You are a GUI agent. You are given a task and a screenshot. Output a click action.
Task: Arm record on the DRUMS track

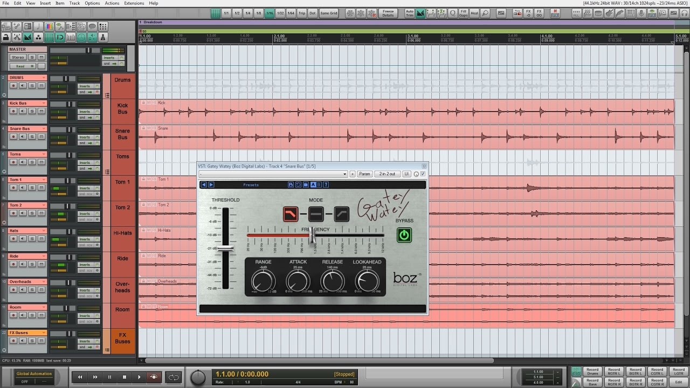(x=13, y=86)
